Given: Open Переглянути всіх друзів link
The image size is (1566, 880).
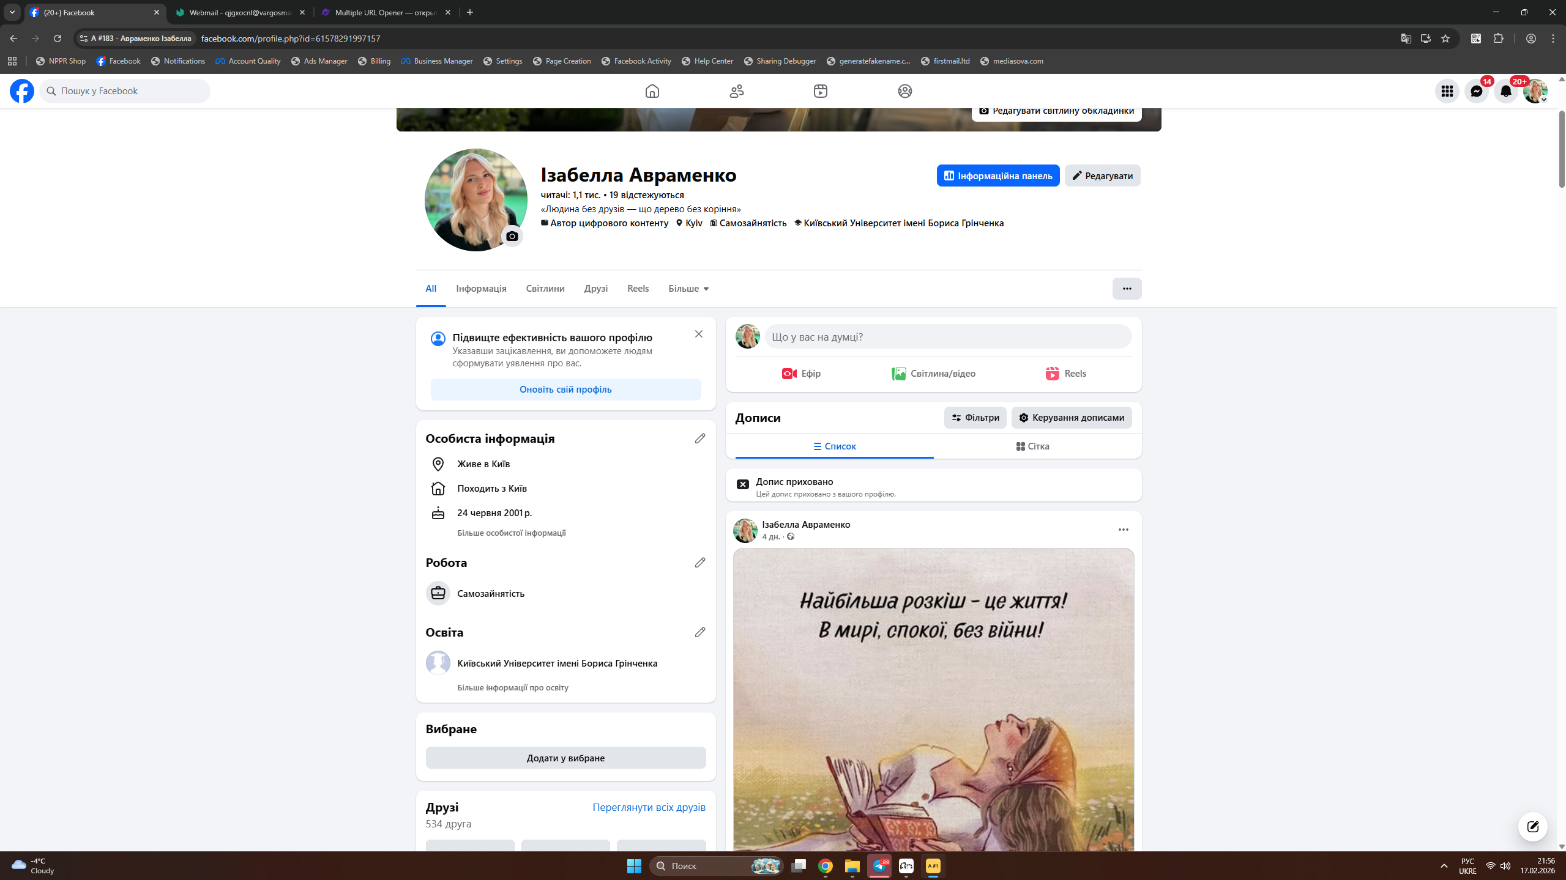Looking at the screenshot, I should tap(649, 807).
